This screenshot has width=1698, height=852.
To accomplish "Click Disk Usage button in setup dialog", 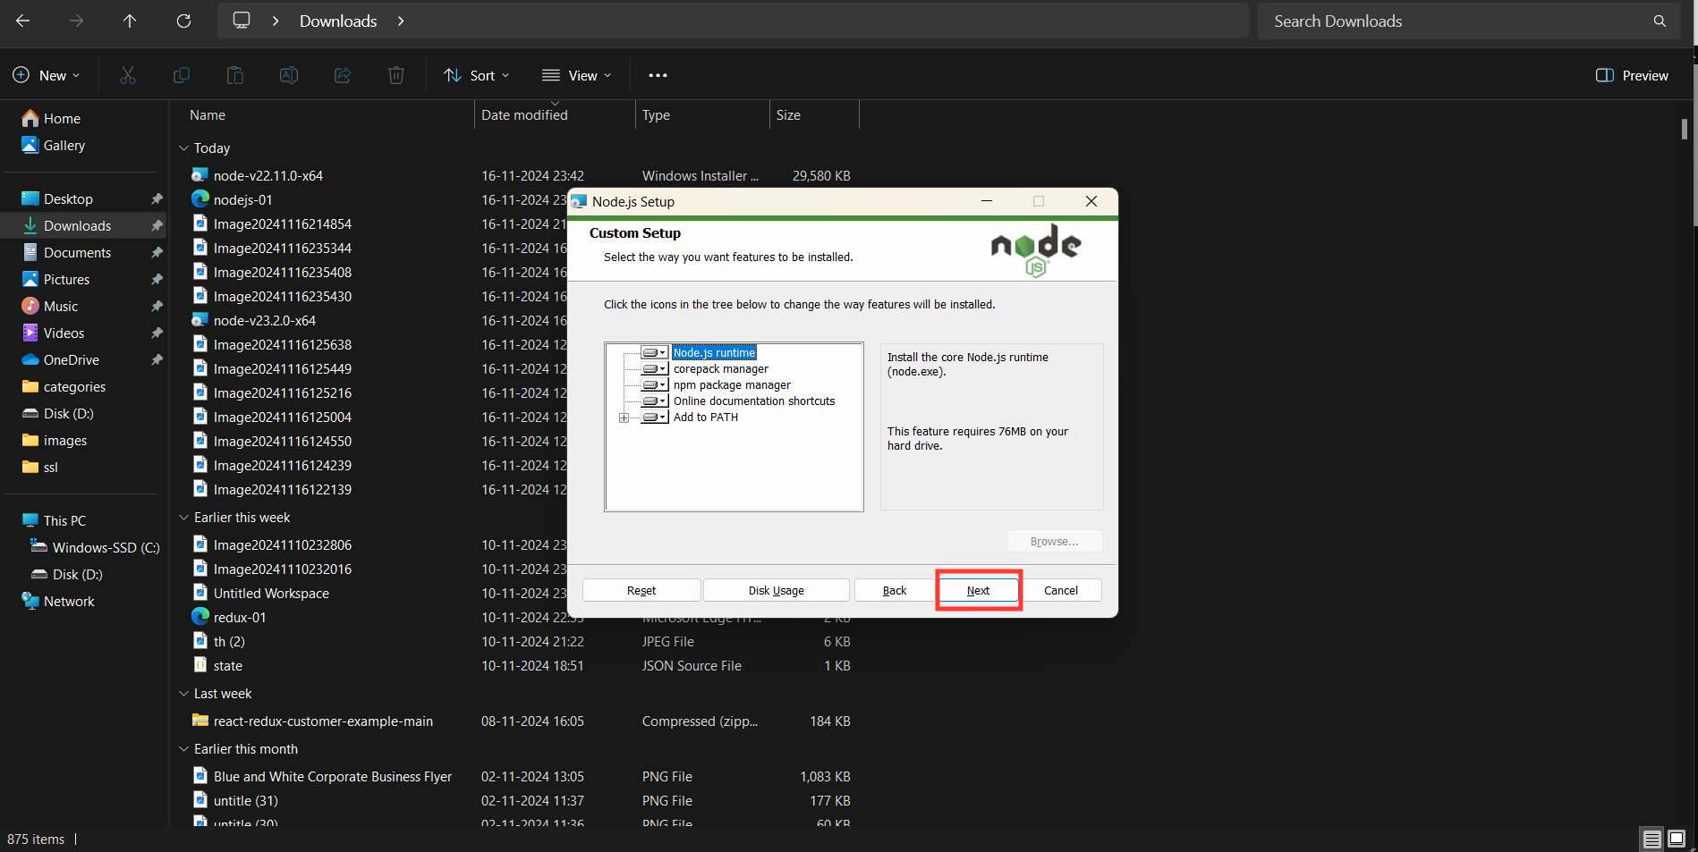I will coord(777,590).
